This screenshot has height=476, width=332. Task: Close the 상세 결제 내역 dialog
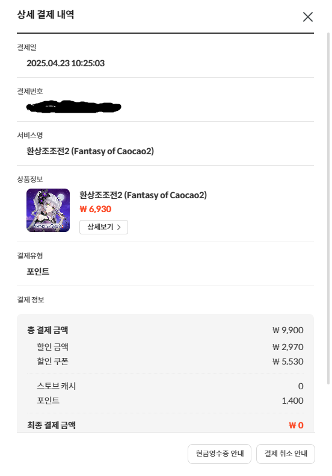[x=308, y=17]
